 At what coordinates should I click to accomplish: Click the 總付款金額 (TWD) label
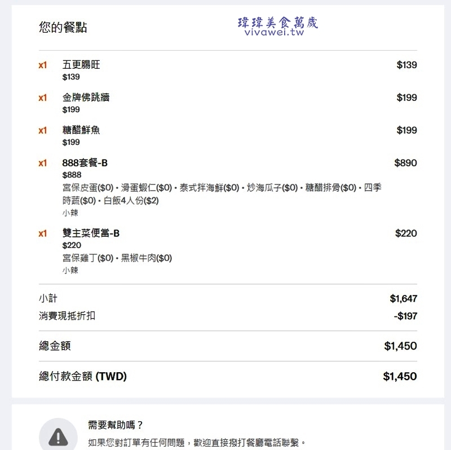[x=83, y=376]
